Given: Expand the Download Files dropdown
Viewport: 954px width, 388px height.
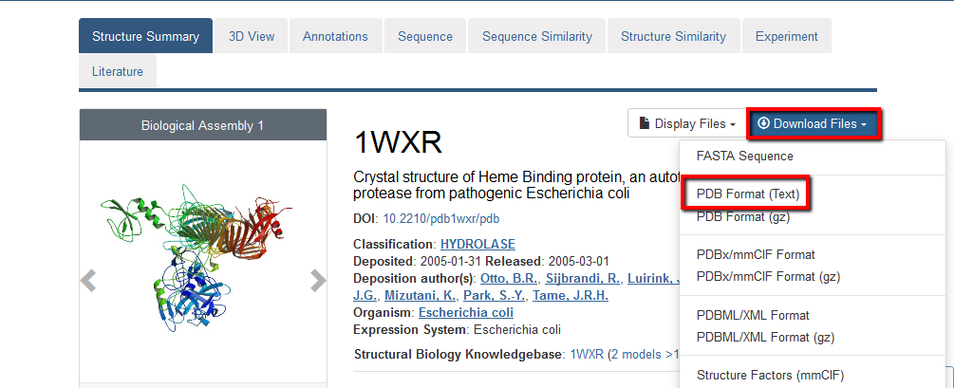Looking at the screenshot, I should pos(814,123).
